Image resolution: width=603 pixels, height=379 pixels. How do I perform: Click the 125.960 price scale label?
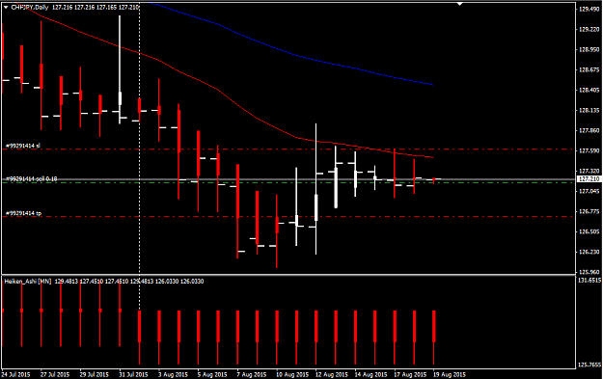pyautogui.click(x=589, y=272)
